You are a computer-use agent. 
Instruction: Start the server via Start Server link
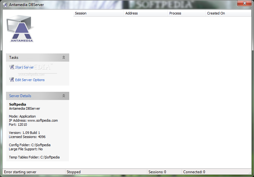(25, 67)
